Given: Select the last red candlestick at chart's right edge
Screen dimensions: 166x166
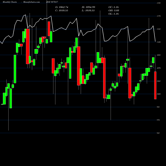Looking at the screenshot, I should pos(155,85).
